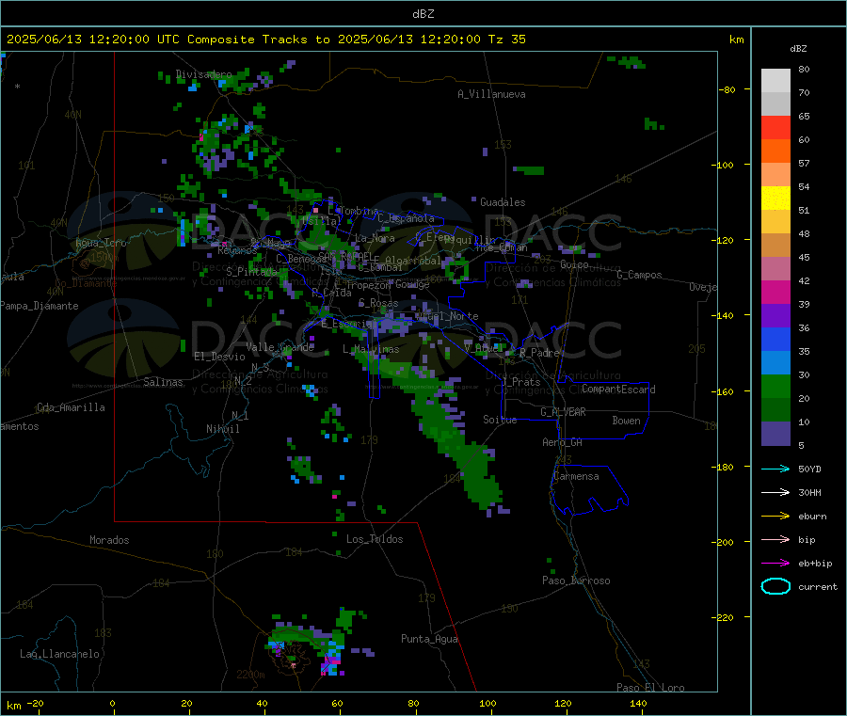This screenshot has height=716, width=847.
Task: Click the Valle_Grande map label
Action: point(280,346)
